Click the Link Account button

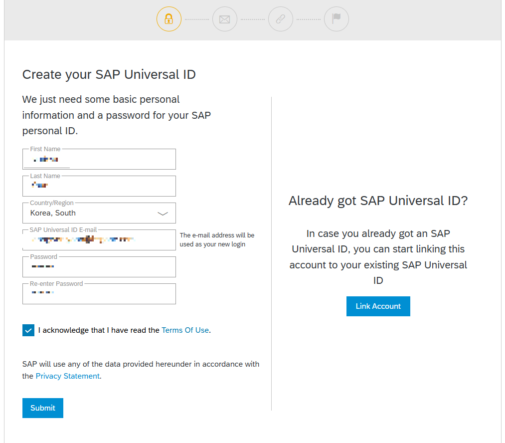pyautogui.click(x=378, y=306)
